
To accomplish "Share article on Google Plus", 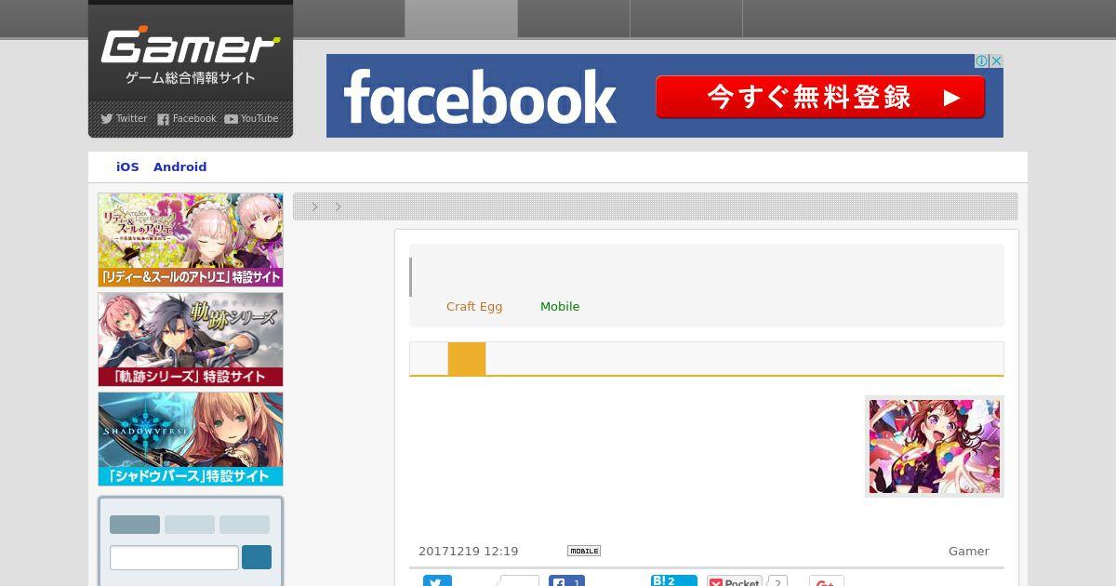I will (827, 581).
